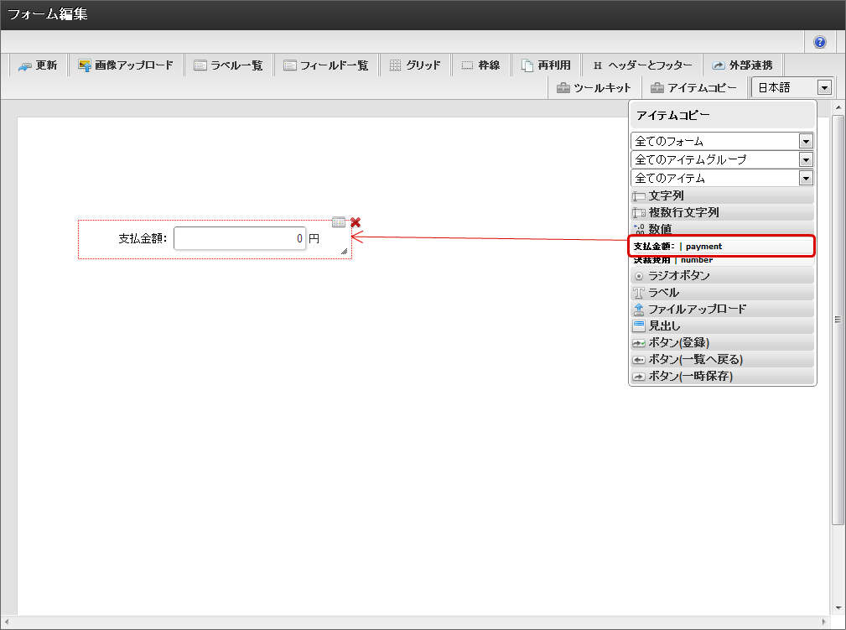Click the アイテムコピー panel header
This screenshot has width=846, height=630.
[x=723, y=116]
